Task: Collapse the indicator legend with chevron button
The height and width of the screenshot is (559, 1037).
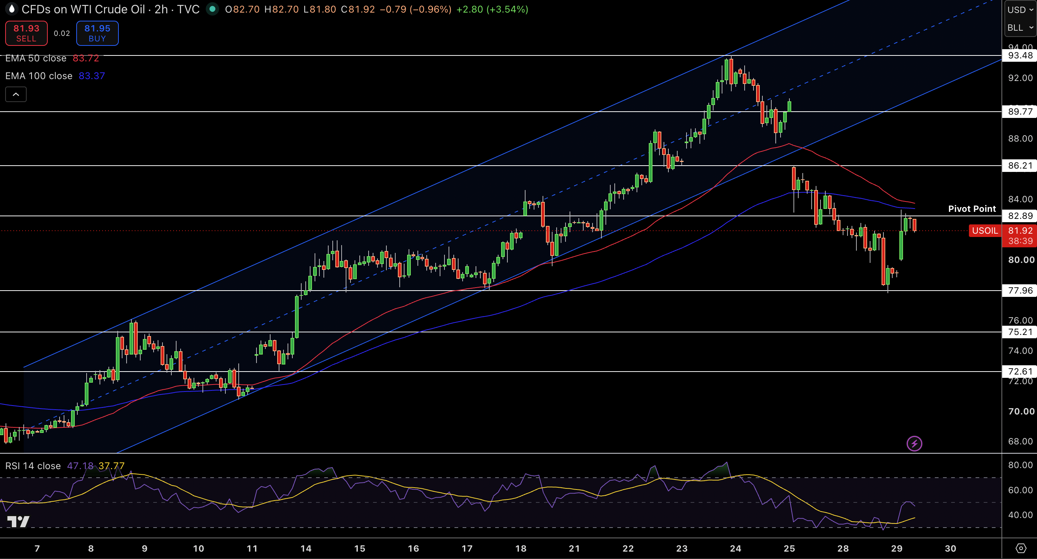Action: point(16,95)
